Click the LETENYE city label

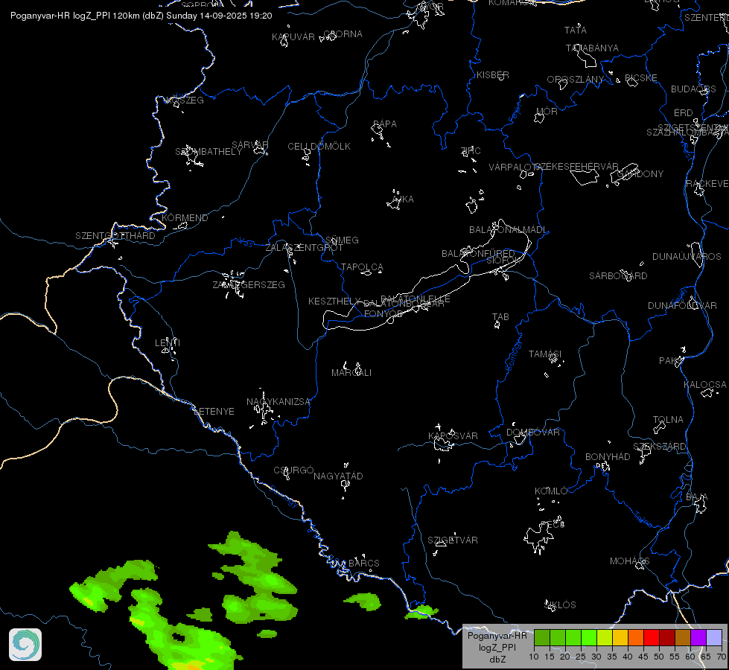pos(214,412)
